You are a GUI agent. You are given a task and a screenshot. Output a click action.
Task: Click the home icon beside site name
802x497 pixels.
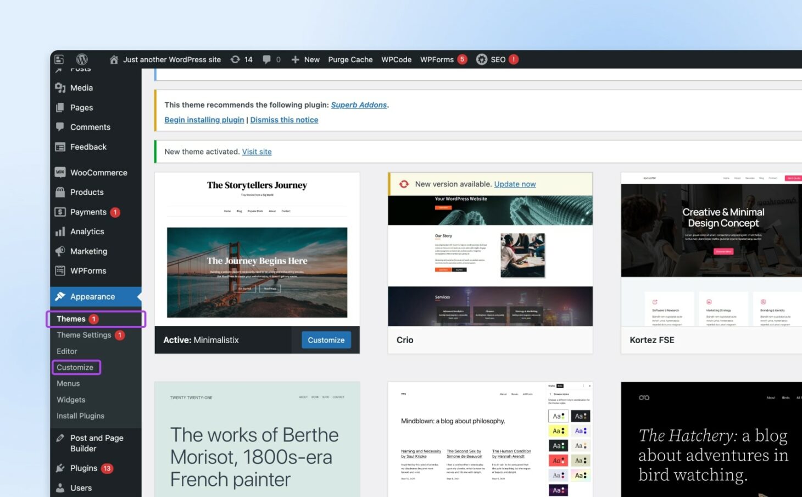tap(114, 59)
